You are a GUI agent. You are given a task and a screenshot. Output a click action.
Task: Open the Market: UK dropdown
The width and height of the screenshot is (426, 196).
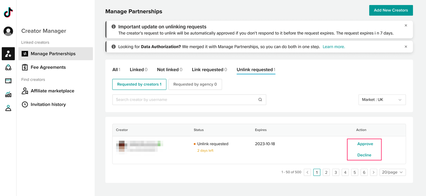pyautogui.click(x=382, y=100)
